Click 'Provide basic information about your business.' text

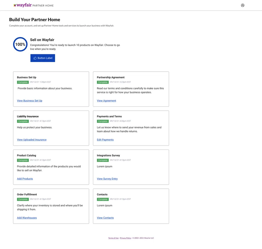[45, 88]
